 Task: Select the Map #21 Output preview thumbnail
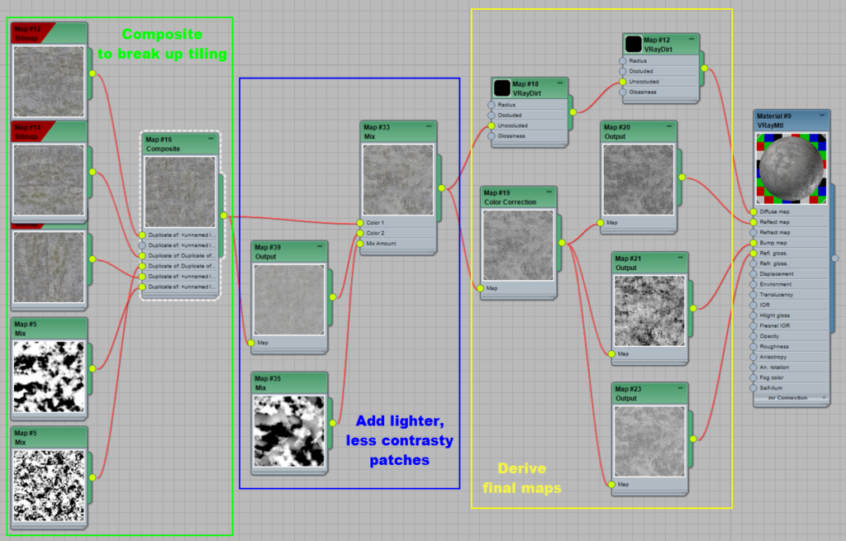point(649,311)
